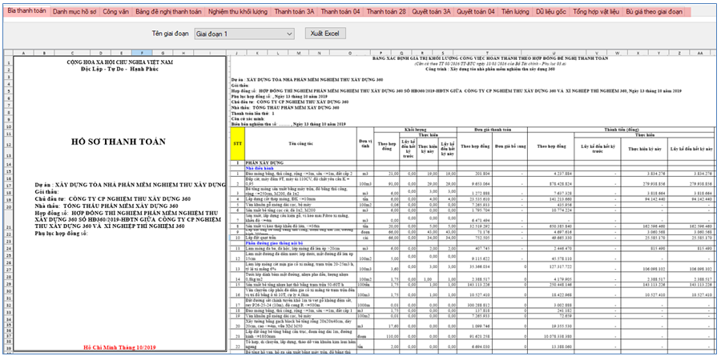Click the Đơn giá thanh toán header cell

492,130
